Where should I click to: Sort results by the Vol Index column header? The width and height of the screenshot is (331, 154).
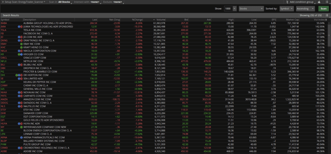[x=319, y=20]
